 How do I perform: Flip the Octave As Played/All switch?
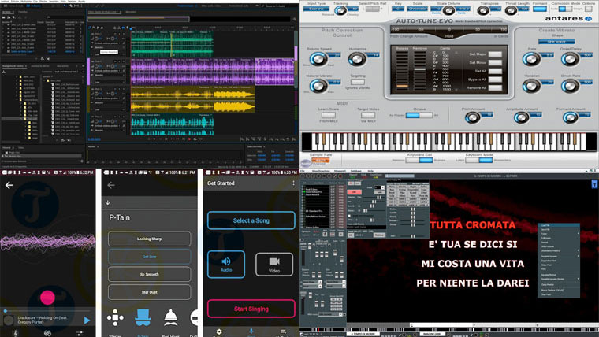coord(419,115)
